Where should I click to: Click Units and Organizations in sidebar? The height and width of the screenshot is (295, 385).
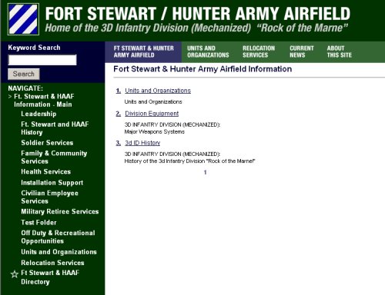point(59,252)
